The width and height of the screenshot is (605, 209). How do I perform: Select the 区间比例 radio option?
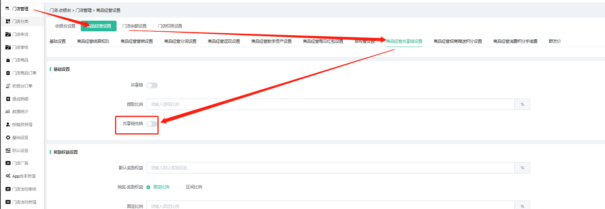pyautogui.click(x=181, y=187)
